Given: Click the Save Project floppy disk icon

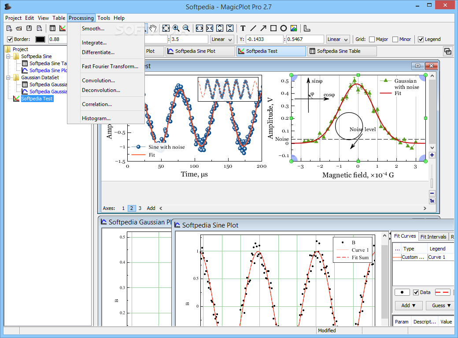Looking at the screenshot, I should 29,28.
